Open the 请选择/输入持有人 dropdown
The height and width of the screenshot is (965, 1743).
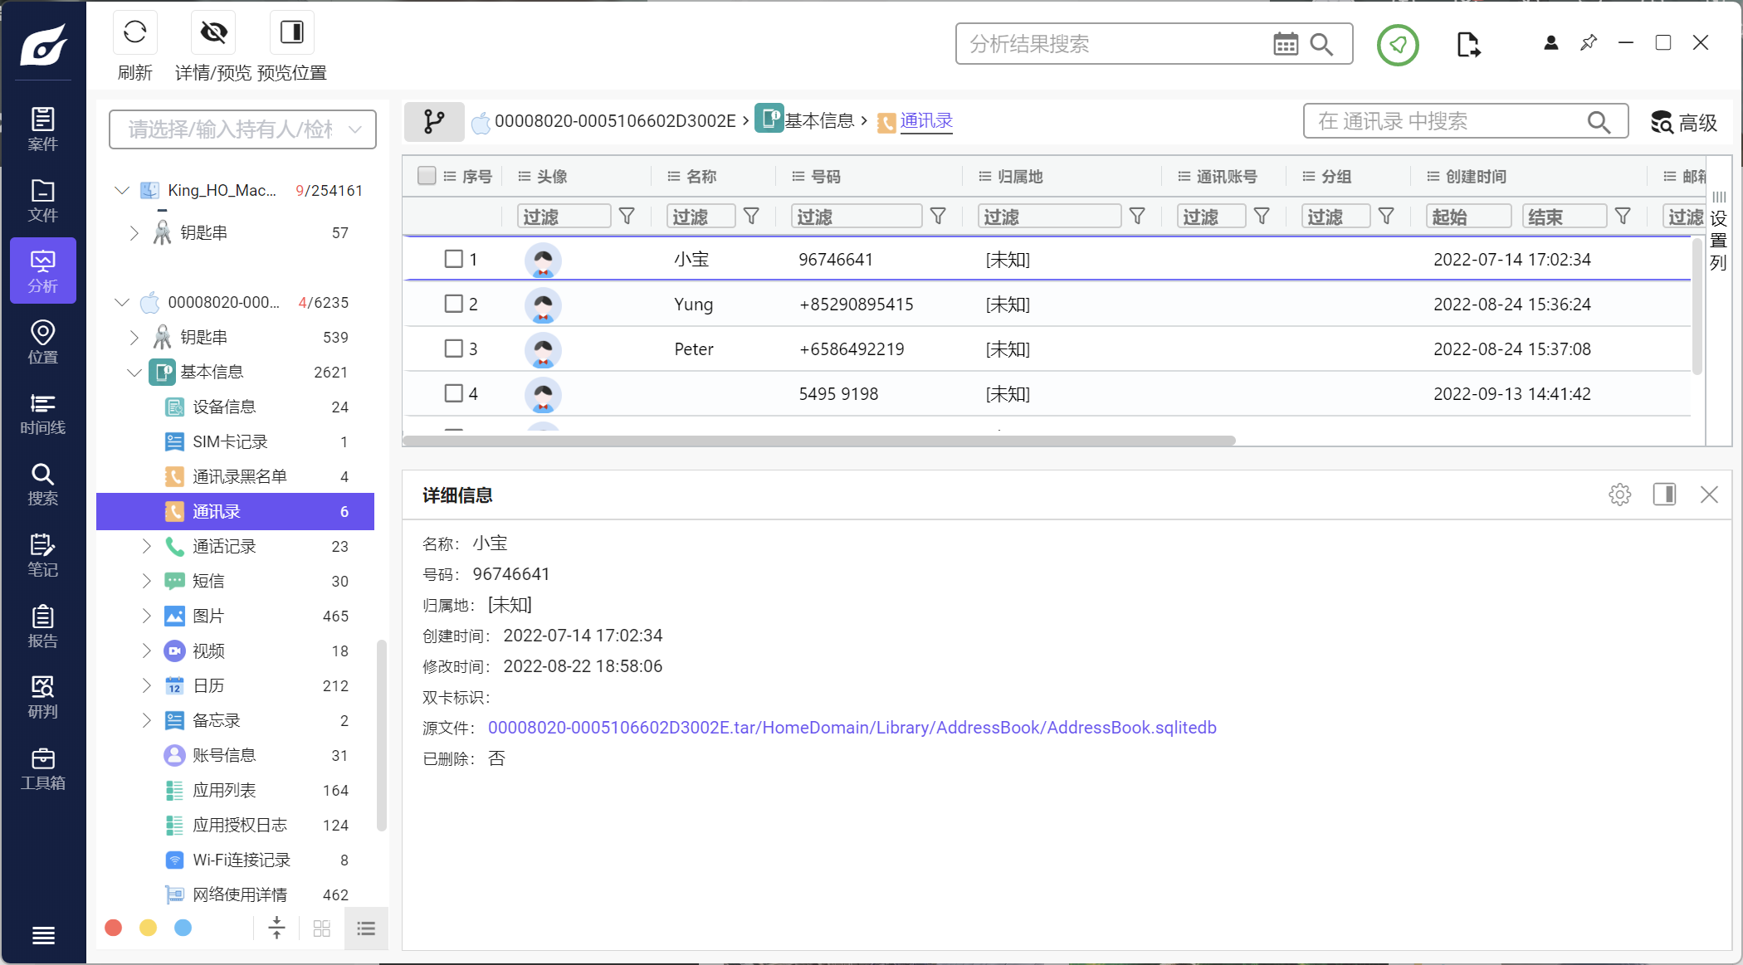tap(242, 129)
